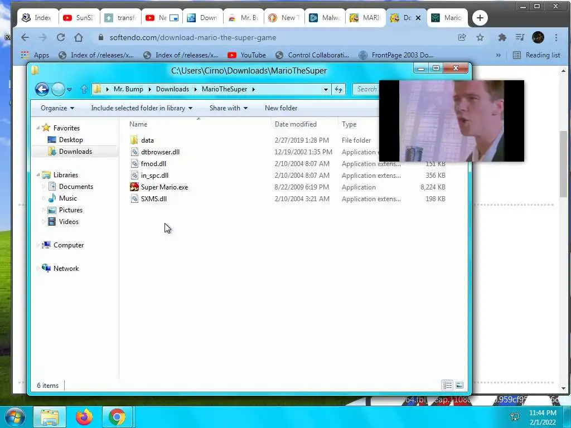Image resolution: width=571 pixels, height=428 pixels.
Task: Open the Windows Start orb
Action: (15, 417)
